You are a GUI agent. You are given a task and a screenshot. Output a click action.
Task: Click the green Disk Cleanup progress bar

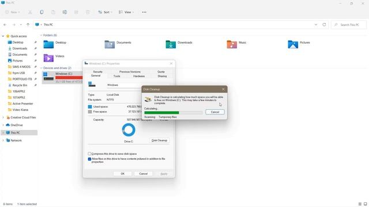pos(173,113)
